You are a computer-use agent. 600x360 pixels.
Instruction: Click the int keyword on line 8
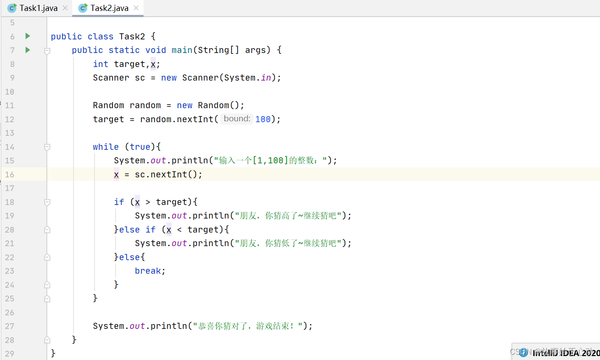coord(101,64)
